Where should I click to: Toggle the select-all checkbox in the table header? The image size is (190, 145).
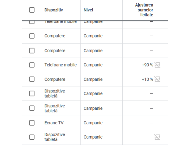coord(32,10)
